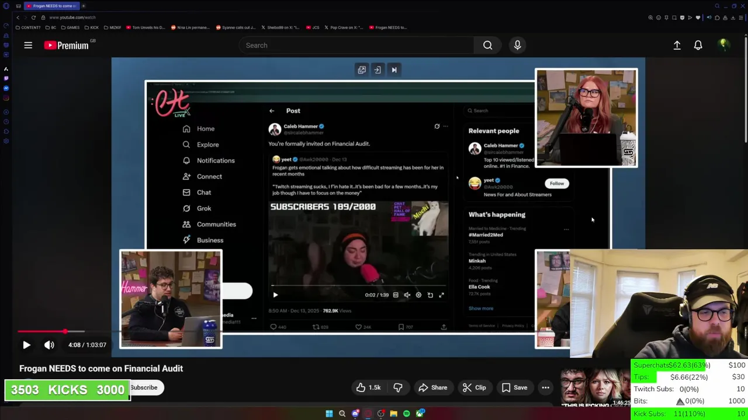The image size is (748, 420).
Task: Open Notifications in the X sidebar
Action: click(x=209, y=160)
